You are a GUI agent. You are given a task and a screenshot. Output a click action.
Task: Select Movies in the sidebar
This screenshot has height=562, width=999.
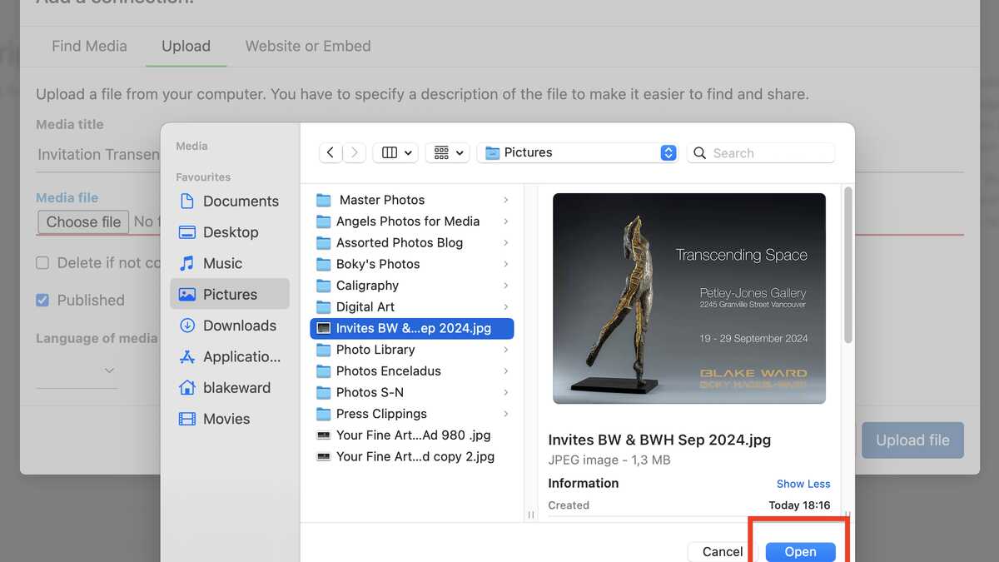[x=230, y=419]
